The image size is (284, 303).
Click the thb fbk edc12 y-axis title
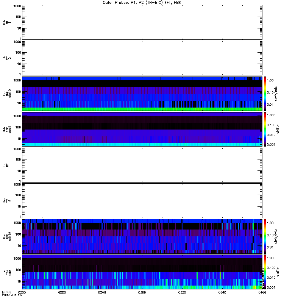pos(7,94)
